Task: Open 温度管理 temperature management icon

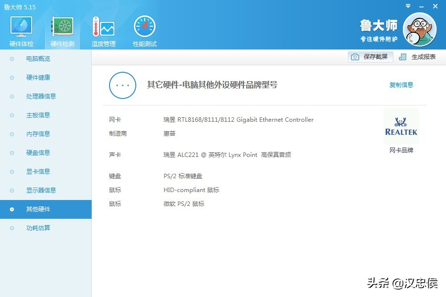Action: click(103, 27)
